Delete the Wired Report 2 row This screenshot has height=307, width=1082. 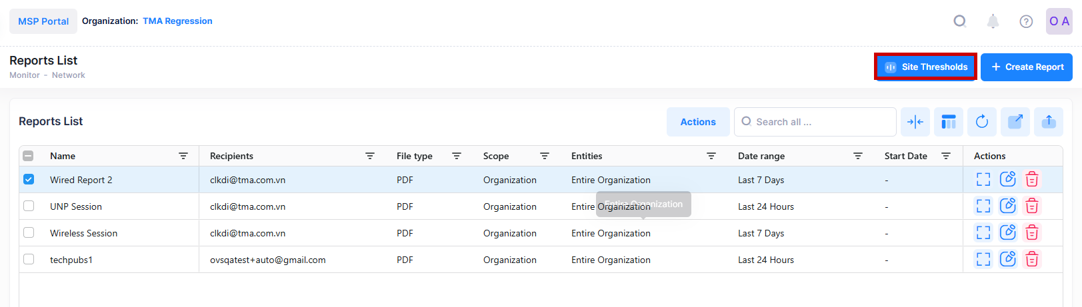pos(1032,180)
